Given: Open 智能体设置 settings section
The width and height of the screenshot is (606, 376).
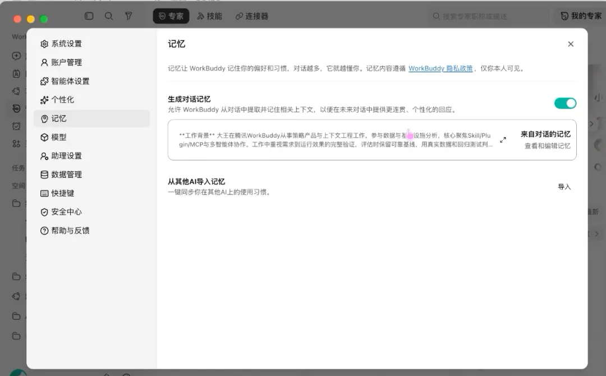Looking at the screenshot, I should click(91, 81).
